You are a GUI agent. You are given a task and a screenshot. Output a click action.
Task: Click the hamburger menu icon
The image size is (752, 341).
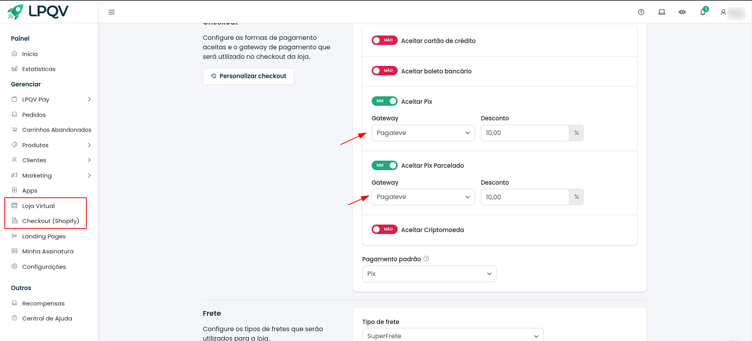coord(112,12)
